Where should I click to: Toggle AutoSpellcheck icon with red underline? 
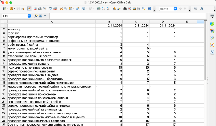(55, 9)
